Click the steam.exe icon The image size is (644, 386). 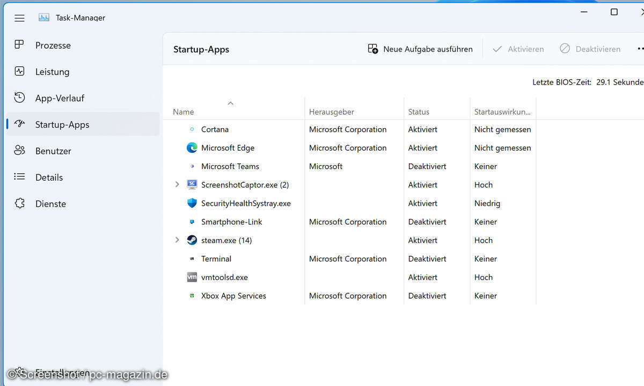point(192,240)
